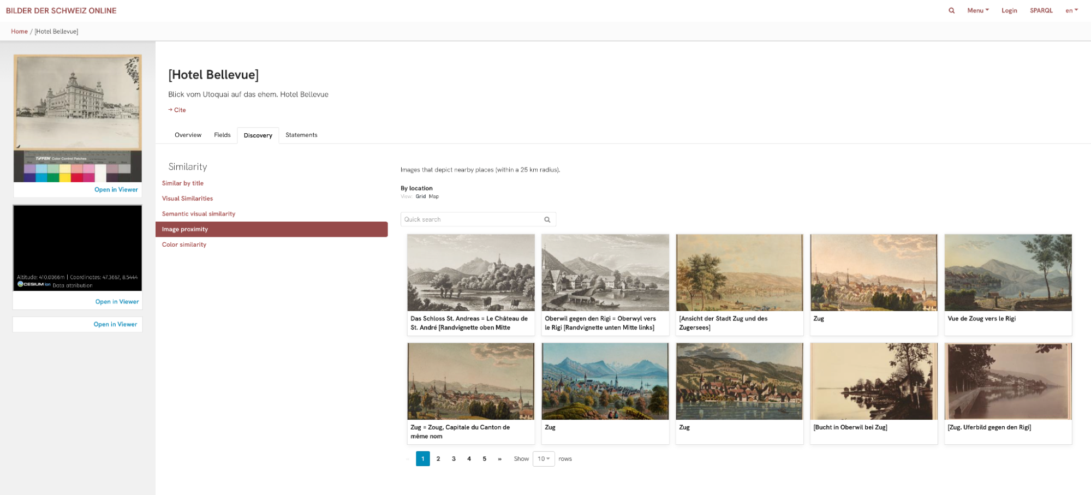Switch to Map view
This screenshot has width=1091, height=495.
tap(434, 196)
